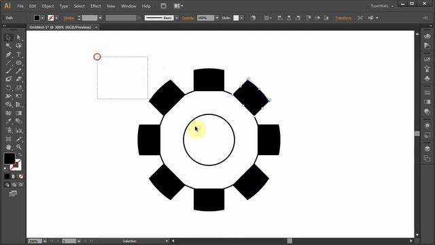This screenshot has width=435, height=245.
Task: Select the Lasso tool
Action: point(18,46)
